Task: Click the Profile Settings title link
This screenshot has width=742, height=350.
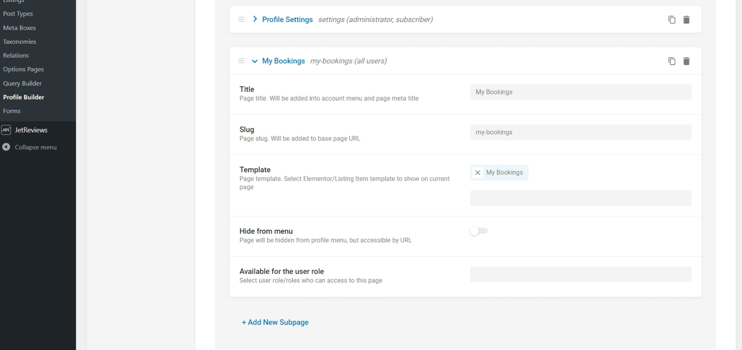Action: click(287, 20)
